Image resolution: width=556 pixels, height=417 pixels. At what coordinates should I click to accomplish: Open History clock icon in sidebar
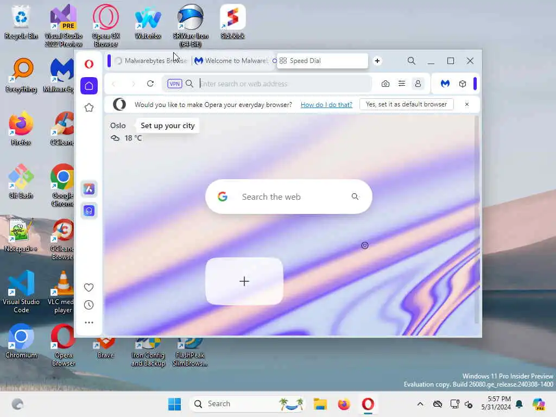[89, 305]
